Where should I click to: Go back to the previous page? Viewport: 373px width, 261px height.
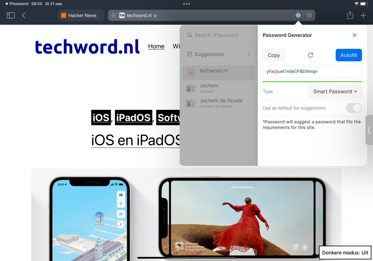(x=24, y=15)
